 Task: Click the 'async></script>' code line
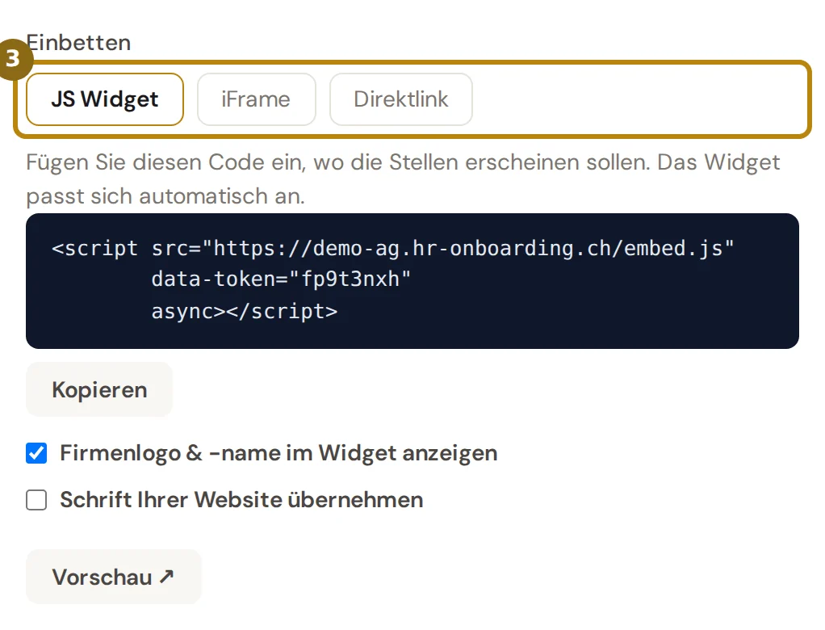(244, 311)
